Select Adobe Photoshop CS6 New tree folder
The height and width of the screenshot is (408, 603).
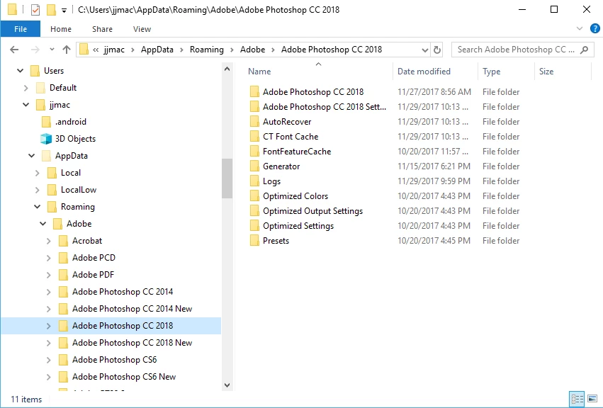tap(124, 377)
